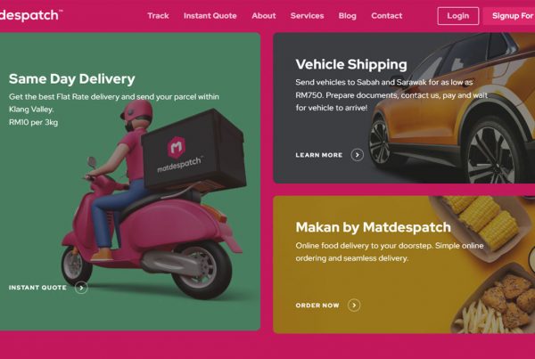Click the arrow icon beside Instant Quote
Screen dimensions: 535x359
tap(81, 288)
